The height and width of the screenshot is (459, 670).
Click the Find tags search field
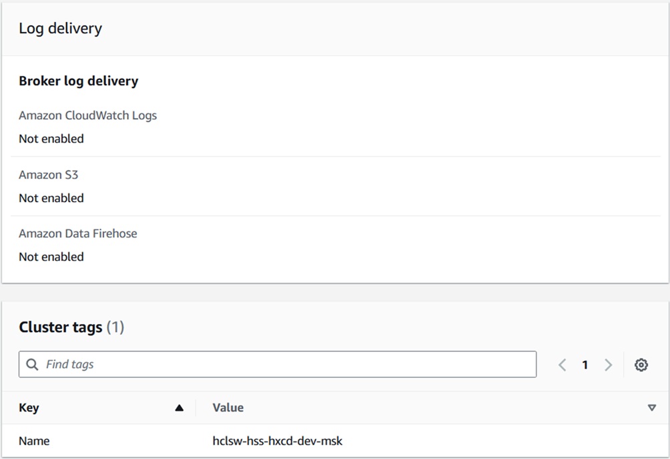(x=287, y=364)
